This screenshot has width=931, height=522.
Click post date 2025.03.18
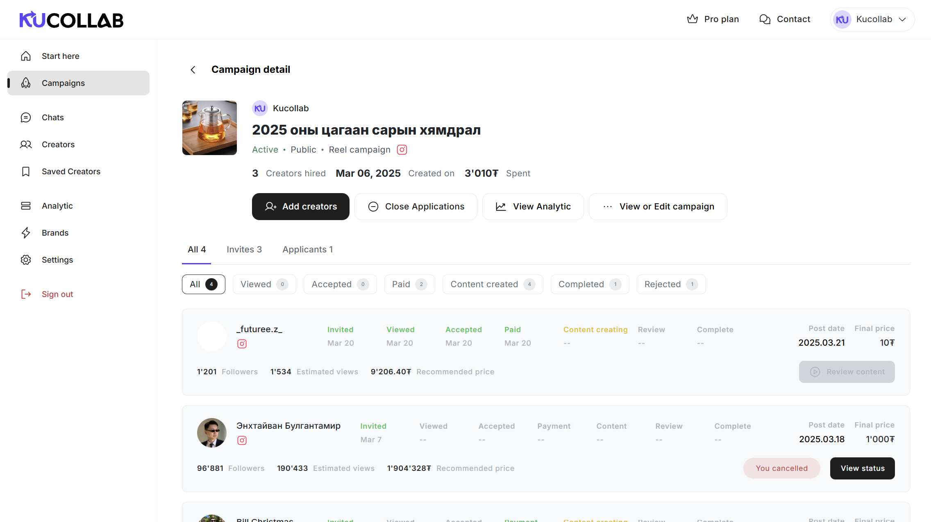click(x=822, y=439)
